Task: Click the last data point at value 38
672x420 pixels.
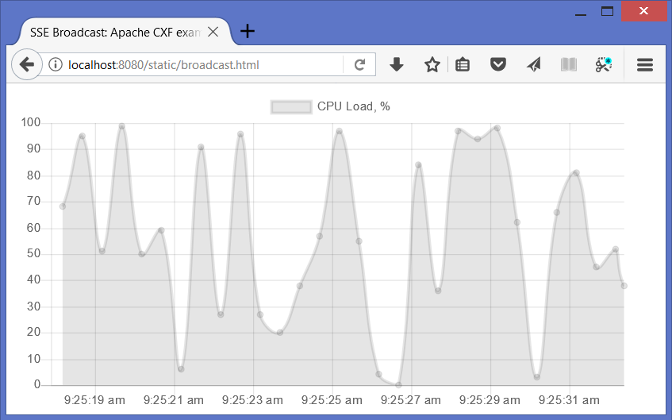Action: pos(624,286)
